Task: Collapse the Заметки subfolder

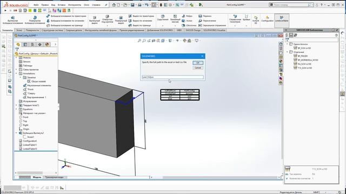Action: pos(21,78)
